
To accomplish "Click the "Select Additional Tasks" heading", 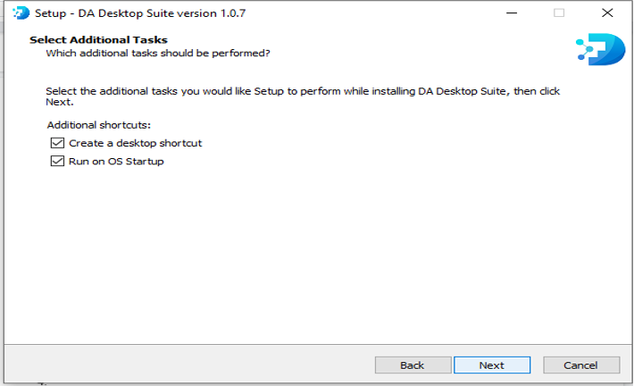I will point(98,40).
